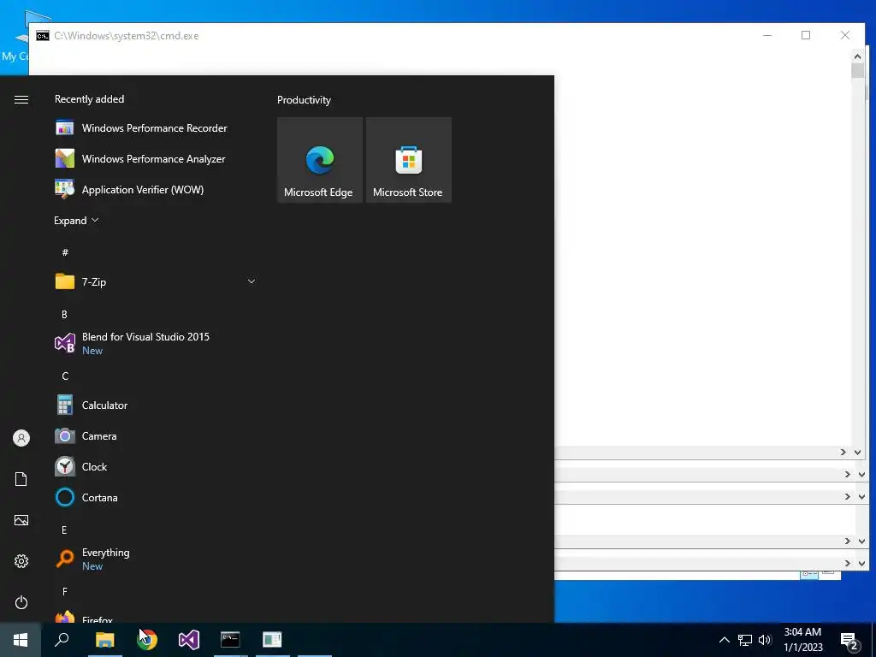Open Settings gear in the Start sidebar

pyautogui.click(x=21, y=561)
